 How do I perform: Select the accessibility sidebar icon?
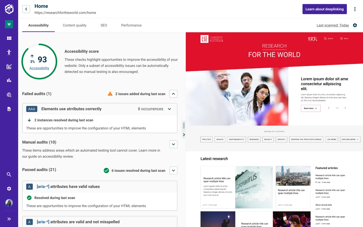9,52
